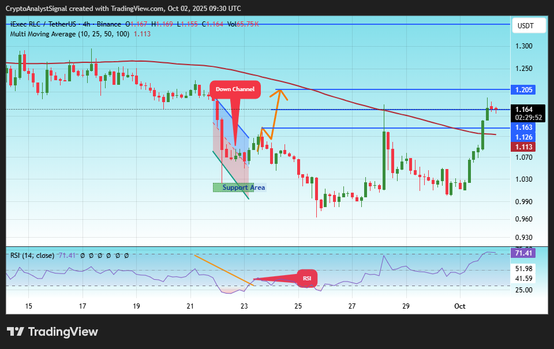Select the red Down Channel callout
554x349 pixels.
(235, 89)
